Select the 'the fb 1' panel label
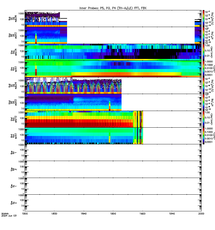The width and height of the screenshot is (215, 230). click(14, 186)
